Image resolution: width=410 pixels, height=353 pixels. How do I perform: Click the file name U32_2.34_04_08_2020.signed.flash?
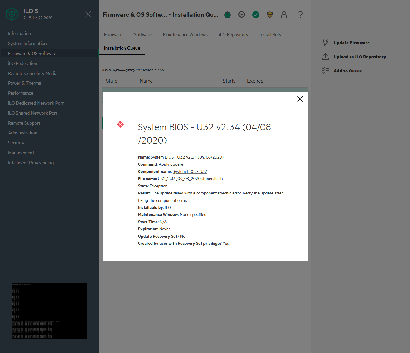coord(190,179)
